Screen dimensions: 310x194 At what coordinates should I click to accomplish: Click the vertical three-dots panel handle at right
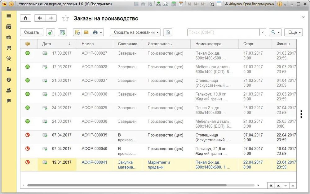[301, 114]
